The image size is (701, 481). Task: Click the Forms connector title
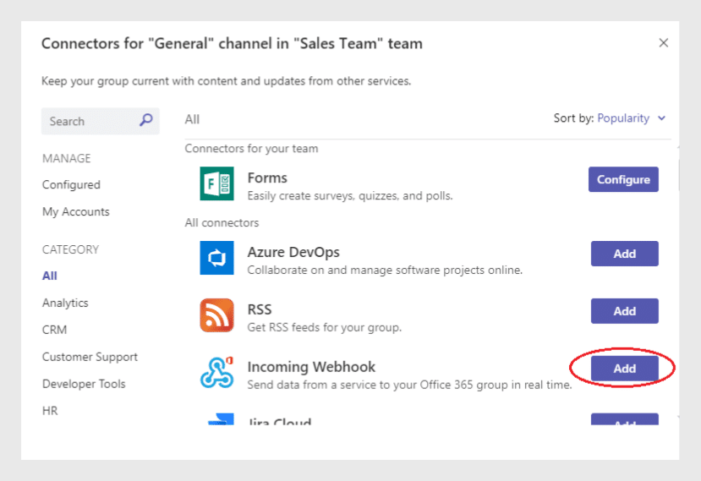point(267,178)
